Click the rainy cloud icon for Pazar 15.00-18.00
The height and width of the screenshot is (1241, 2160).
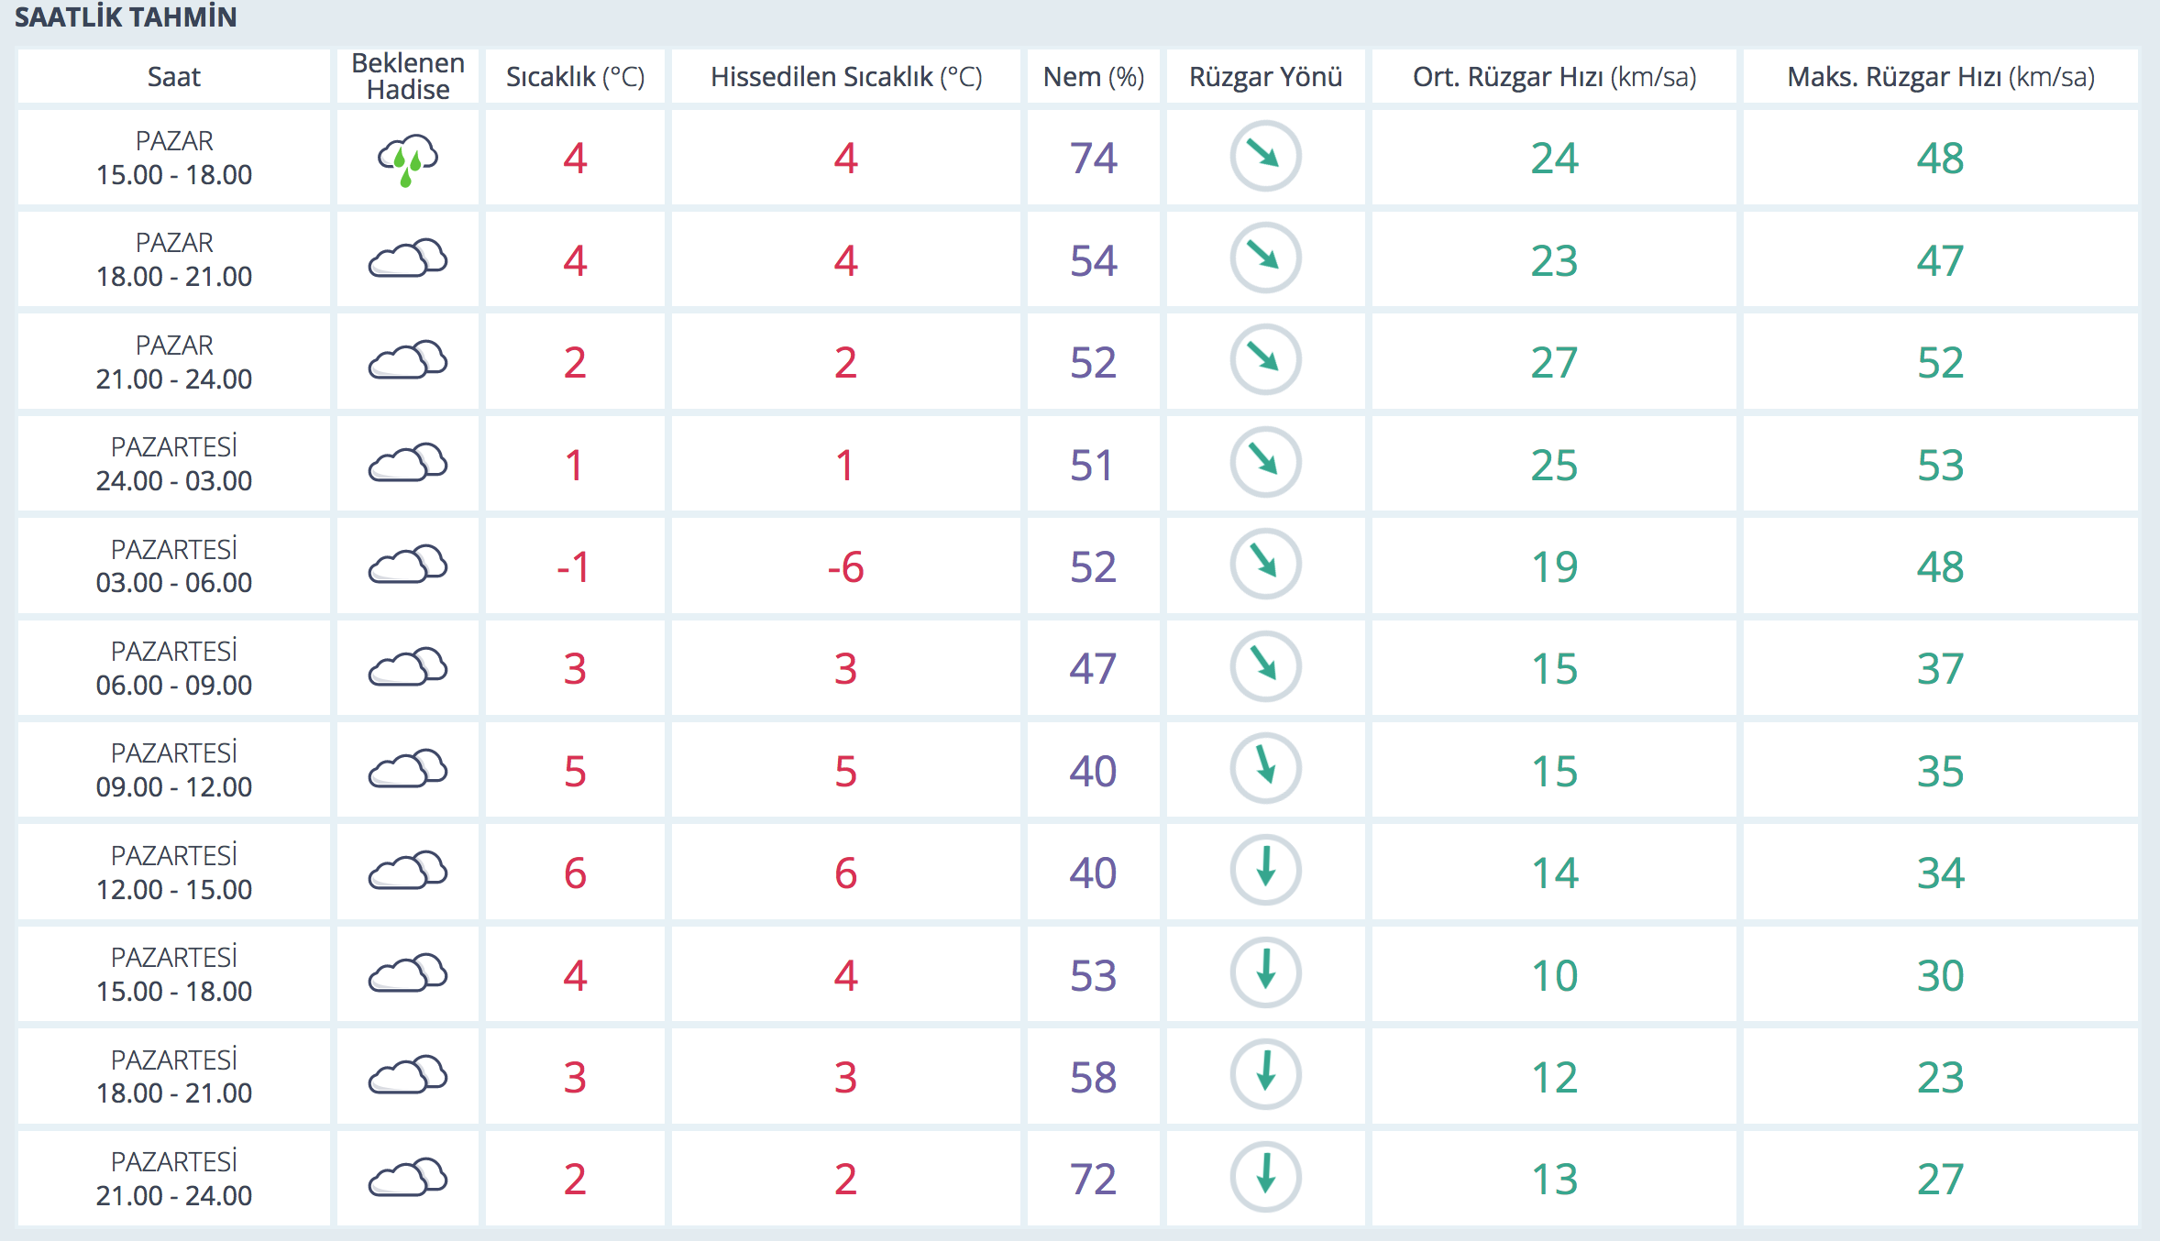pos(408,159)
